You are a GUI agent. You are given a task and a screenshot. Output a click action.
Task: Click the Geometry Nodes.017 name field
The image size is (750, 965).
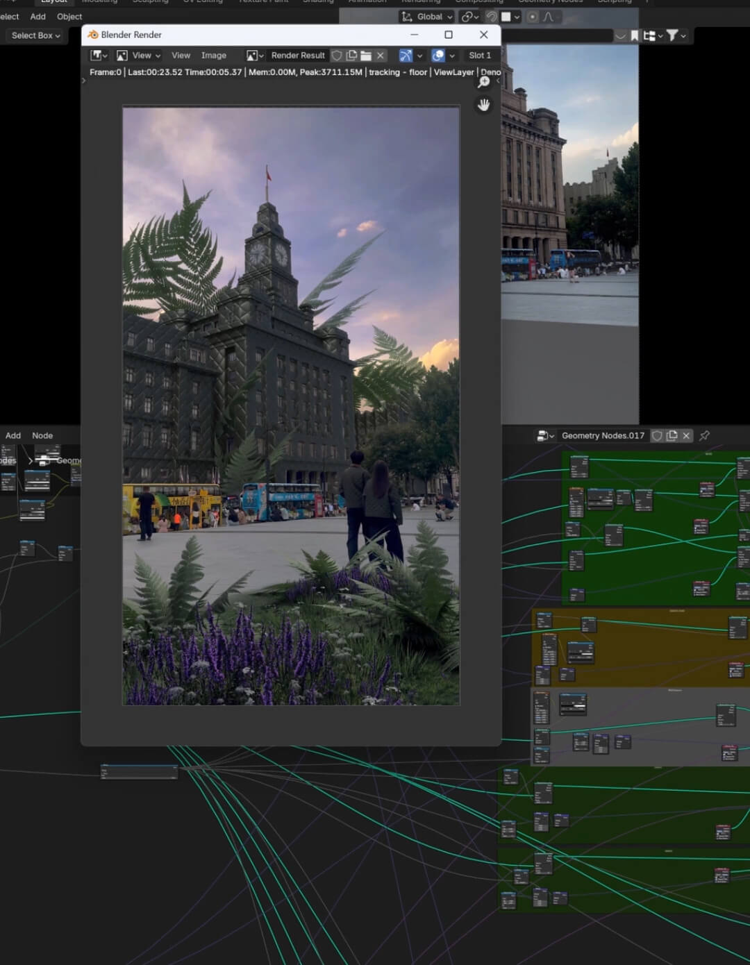(x=602, y=435)
